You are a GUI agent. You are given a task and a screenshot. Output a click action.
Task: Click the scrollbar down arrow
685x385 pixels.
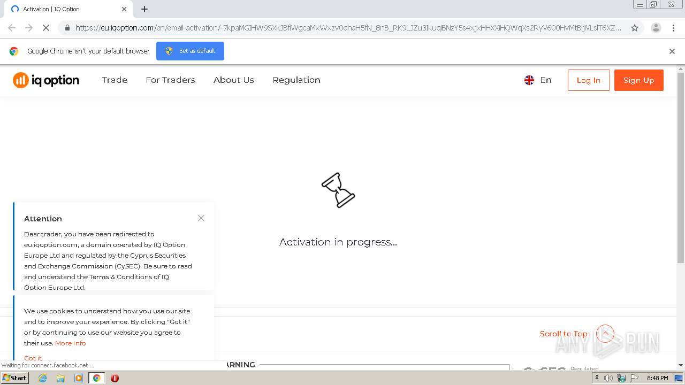[x=681, y=366]
